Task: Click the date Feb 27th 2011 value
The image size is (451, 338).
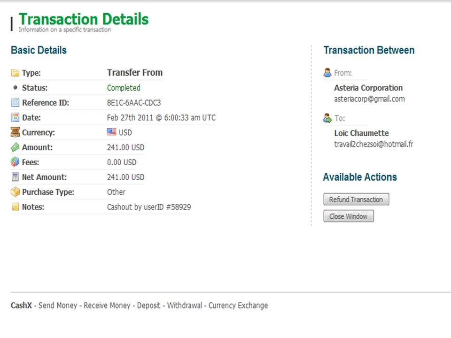Action: 161,117
